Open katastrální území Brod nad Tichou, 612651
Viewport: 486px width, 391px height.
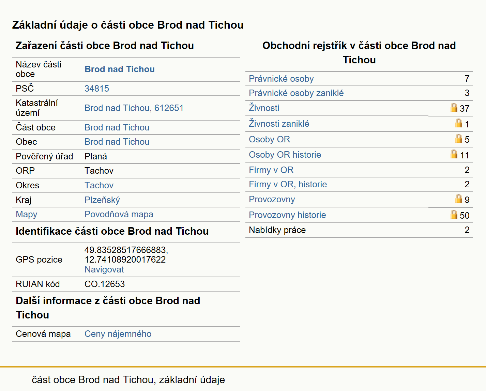(134, 108)
